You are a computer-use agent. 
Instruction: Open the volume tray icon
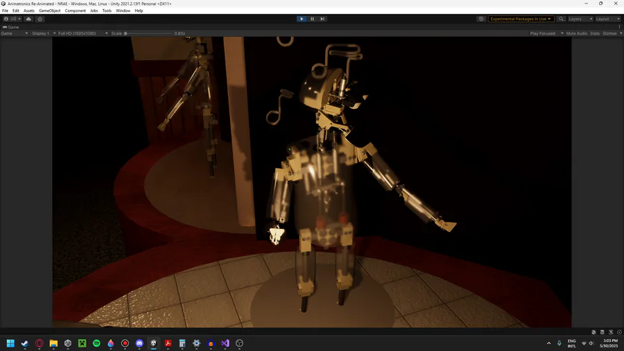point(591,343)
